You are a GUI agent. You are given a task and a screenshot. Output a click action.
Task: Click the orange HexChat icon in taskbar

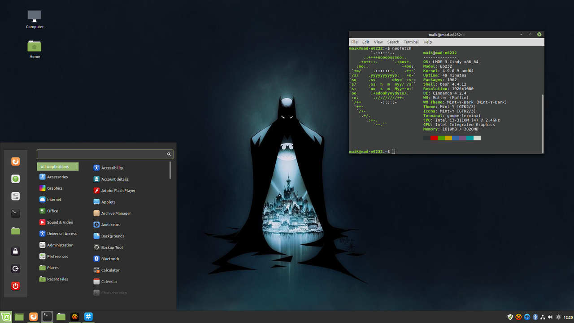pos(75,317)
